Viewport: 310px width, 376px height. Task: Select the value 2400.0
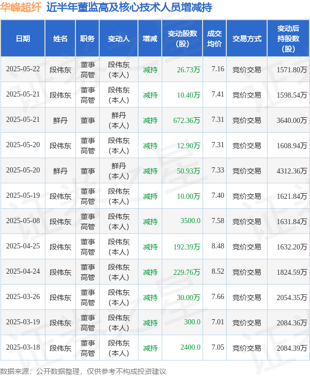click(190, 347)
